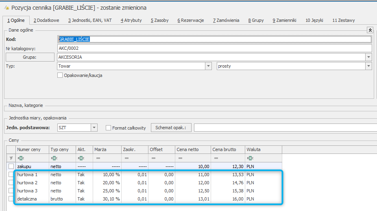
Task: Open Offset column filter equals icon
Action: point(154,158)
